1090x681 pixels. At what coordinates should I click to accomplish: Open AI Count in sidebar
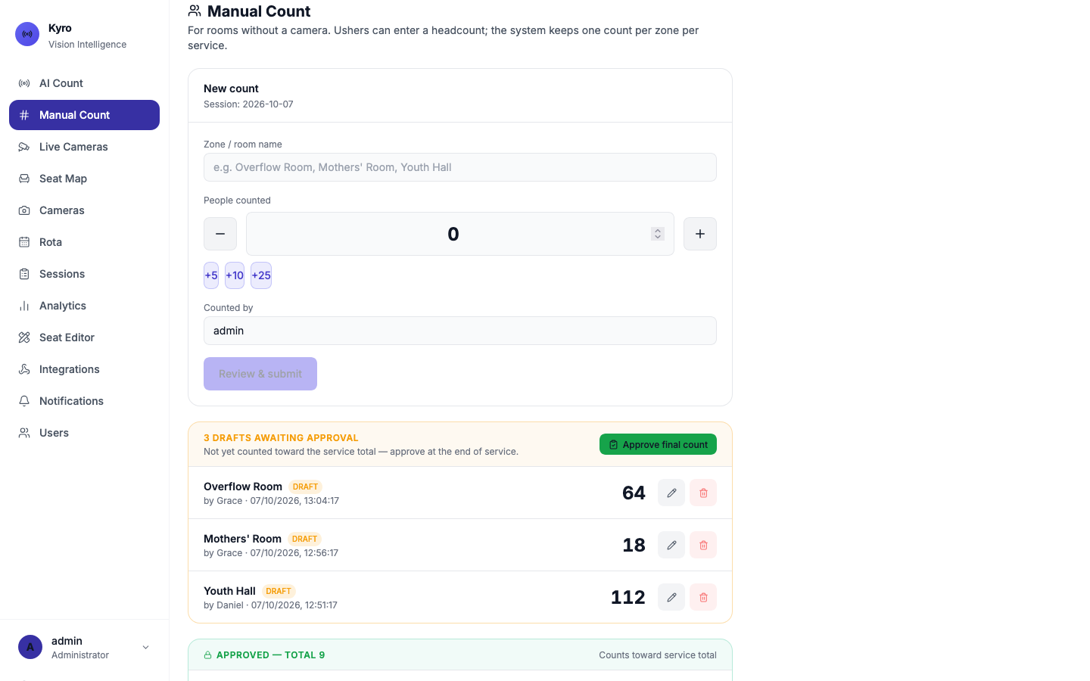(x=84, y=83)
